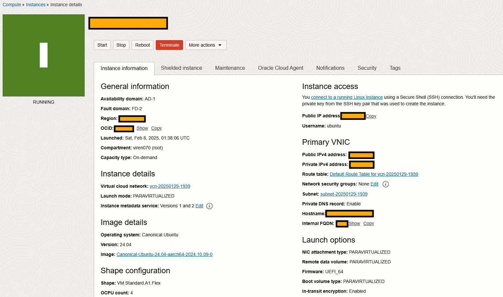The image size is (503, 297).
Task: Click the Launch options heading
Action: click(x=328, y=240)
